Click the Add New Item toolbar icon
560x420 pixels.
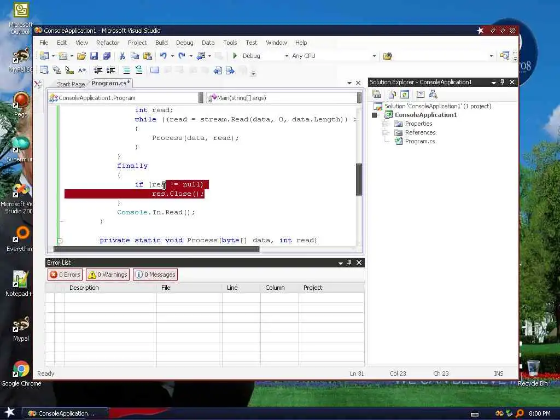[x=63, y=56]
